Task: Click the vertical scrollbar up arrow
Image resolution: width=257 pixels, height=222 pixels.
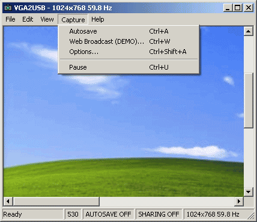Action: tap(249, 31)
